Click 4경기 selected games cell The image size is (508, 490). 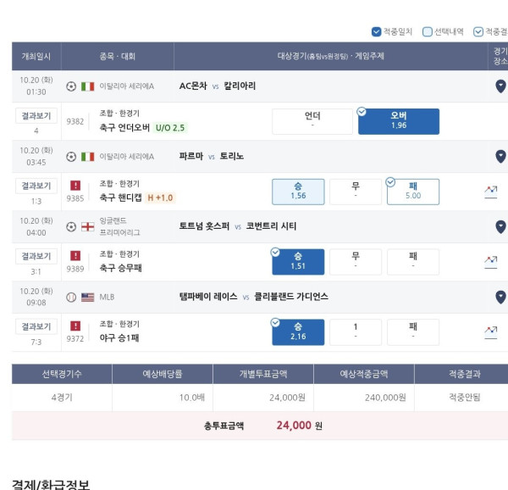click(62, 398)
